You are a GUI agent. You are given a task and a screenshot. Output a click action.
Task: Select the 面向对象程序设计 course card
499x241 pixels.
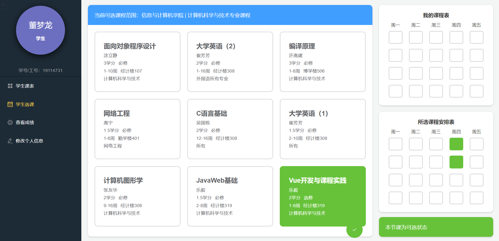coord(137,62)
